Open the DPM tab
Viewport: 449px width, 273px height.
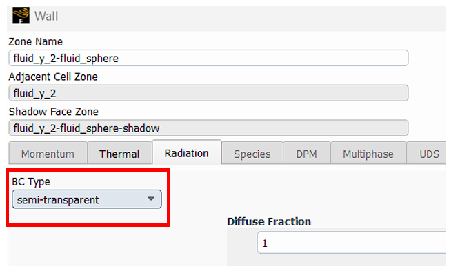[x=307, y=154]
